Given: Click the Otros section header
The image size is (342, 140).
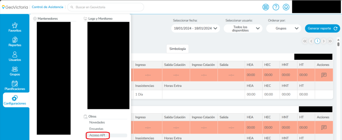Looking at the screenshot, I should click(90, 117).
